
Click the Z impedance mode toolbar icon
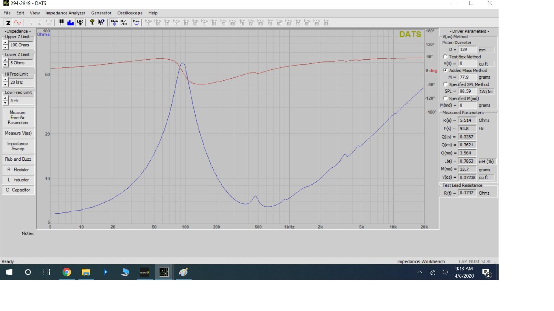click(x=8, y=22)
